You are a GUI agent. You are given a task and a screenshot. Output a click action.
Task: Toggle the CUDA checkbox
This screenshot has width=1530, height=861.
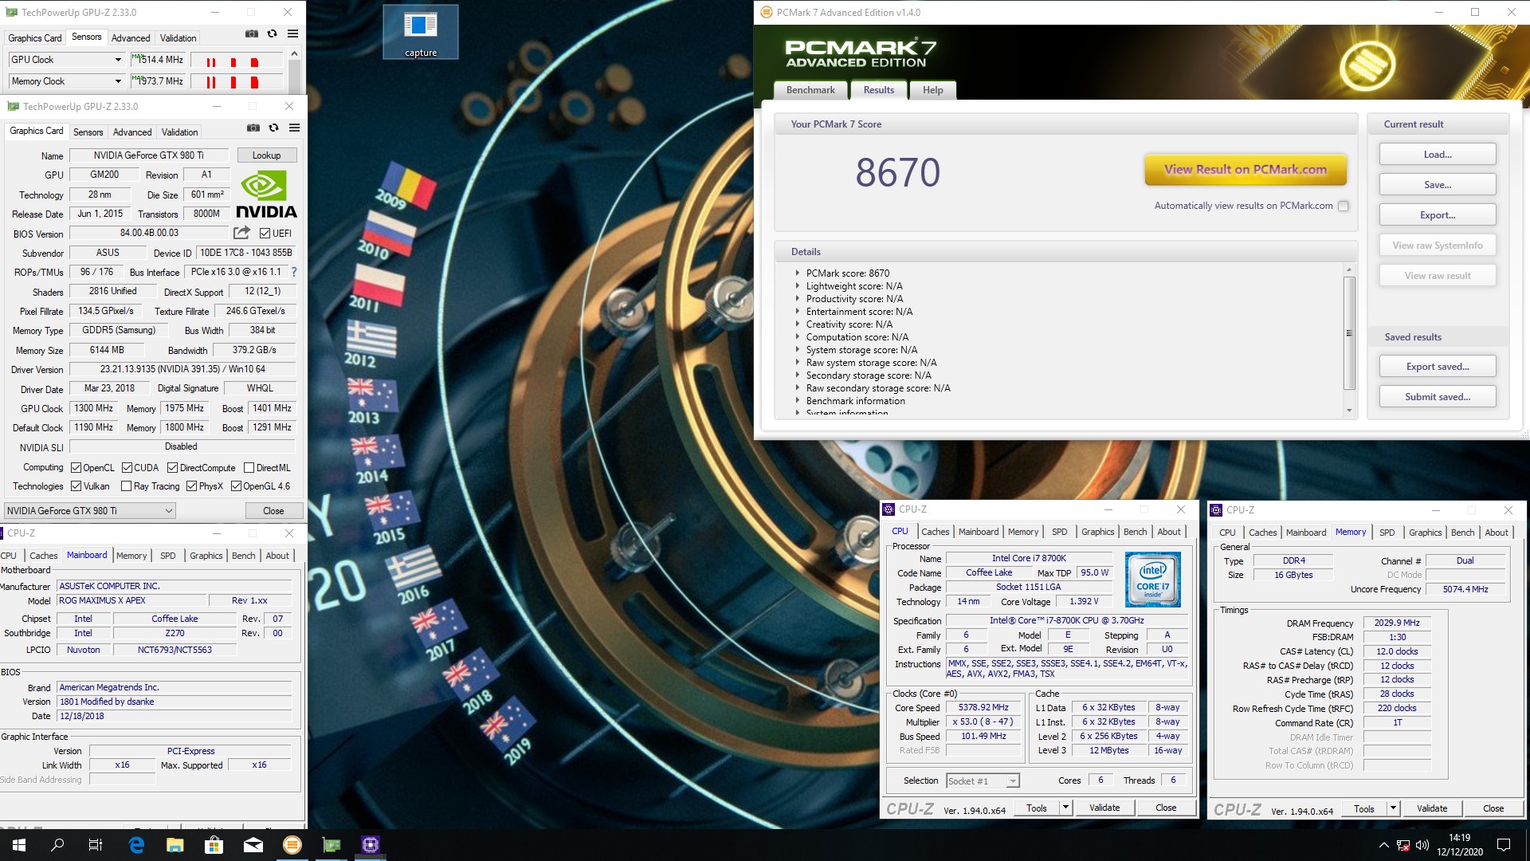click(x=127, y=468)
